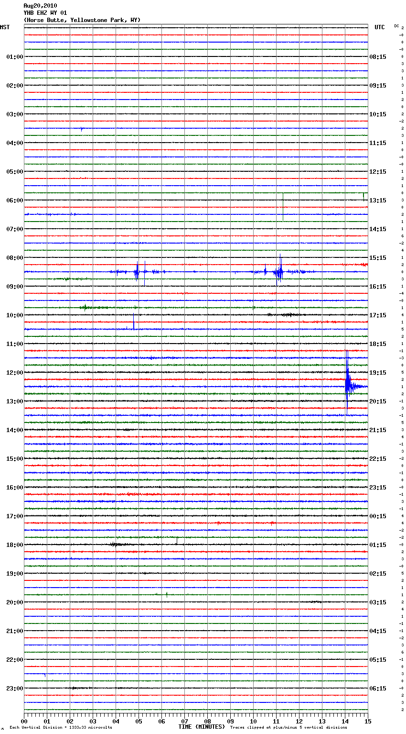Click the minute 15 label on the bottom axis
Viewport: 406px width, 734px height.
368,721
